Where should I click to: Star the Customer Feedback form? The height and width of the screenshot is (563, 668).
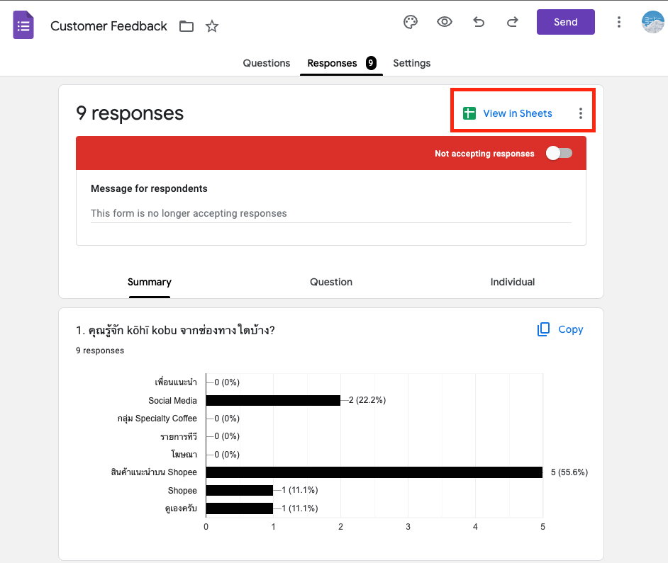click(x=212, y=26)
